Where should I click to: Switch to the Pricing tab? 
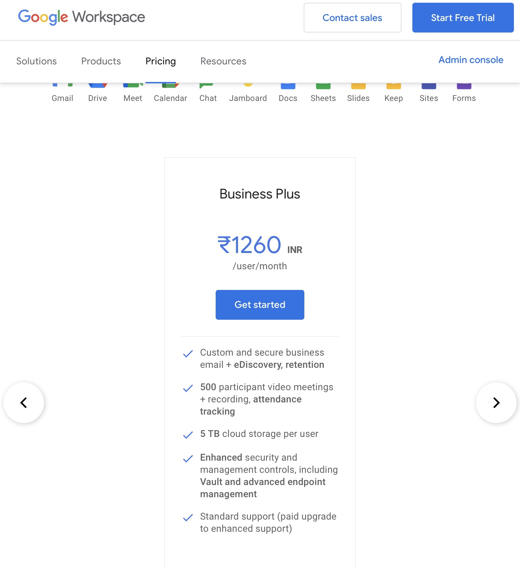click(x=160, y=61)
